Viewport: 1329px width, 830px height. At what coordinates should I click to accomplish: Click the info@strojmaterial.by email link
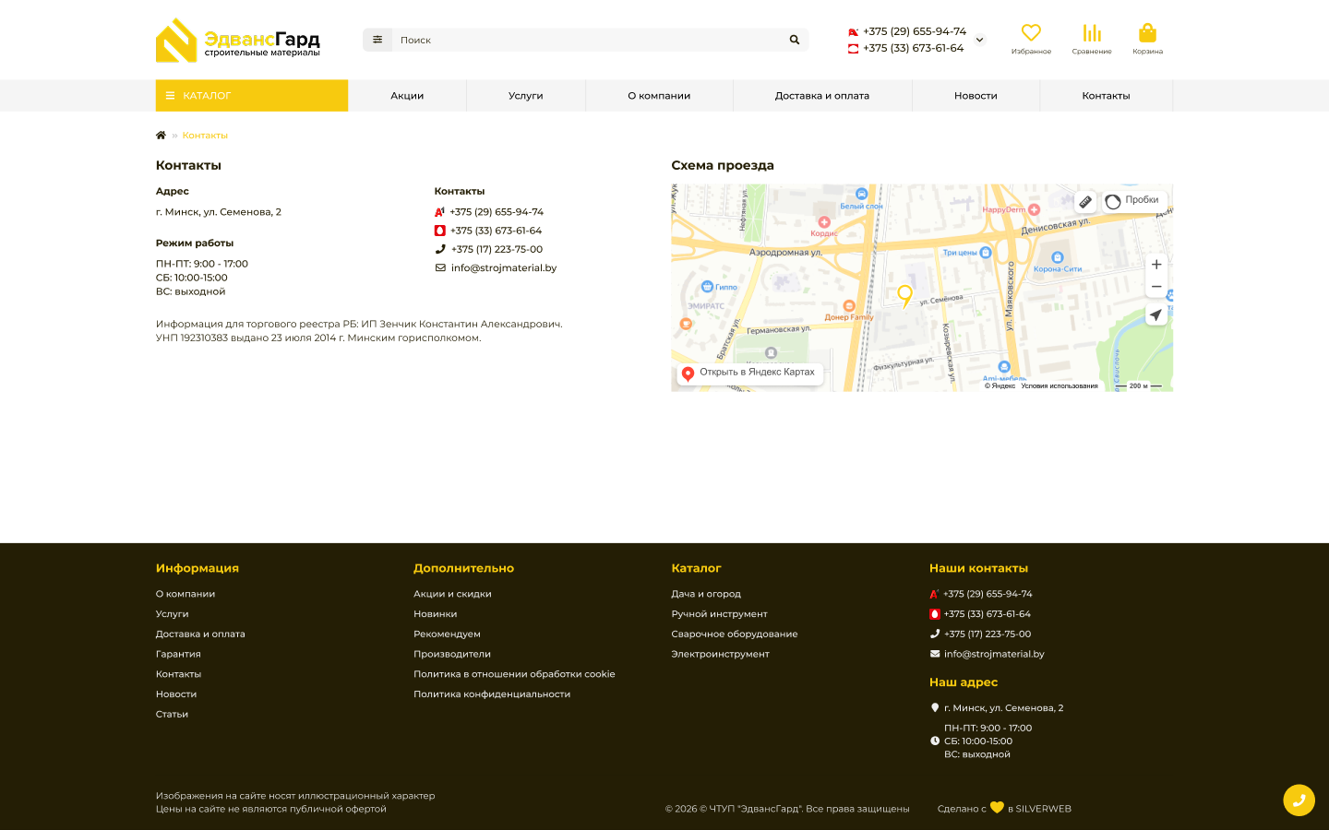pyautogui.click(x=504, y=268)
